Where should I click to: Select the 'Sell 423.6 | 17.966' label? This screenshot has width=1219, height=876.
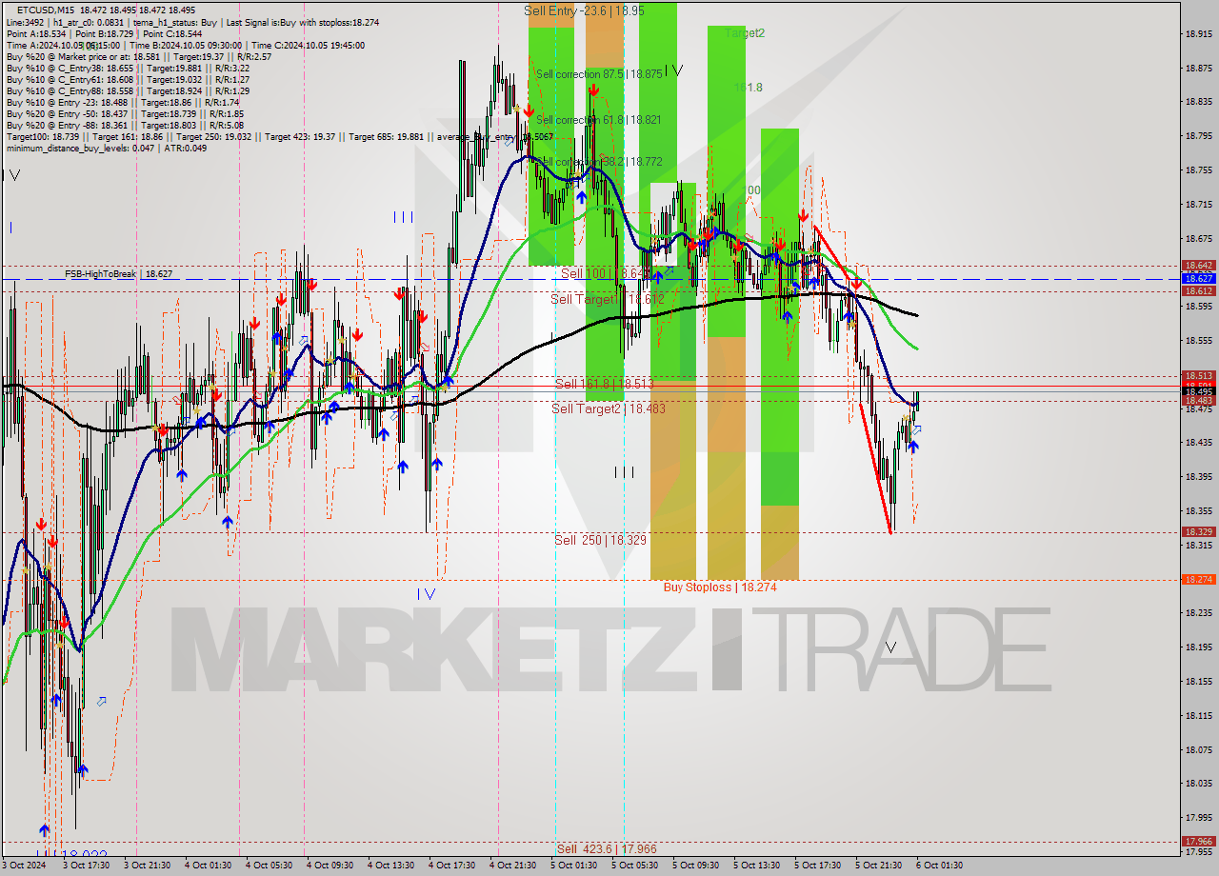(x=607, y=848)
